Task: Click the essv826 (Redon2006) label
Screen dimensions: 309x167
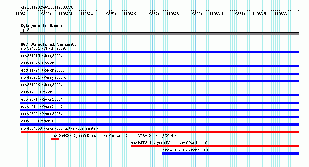Action: [x=41, y=121]
